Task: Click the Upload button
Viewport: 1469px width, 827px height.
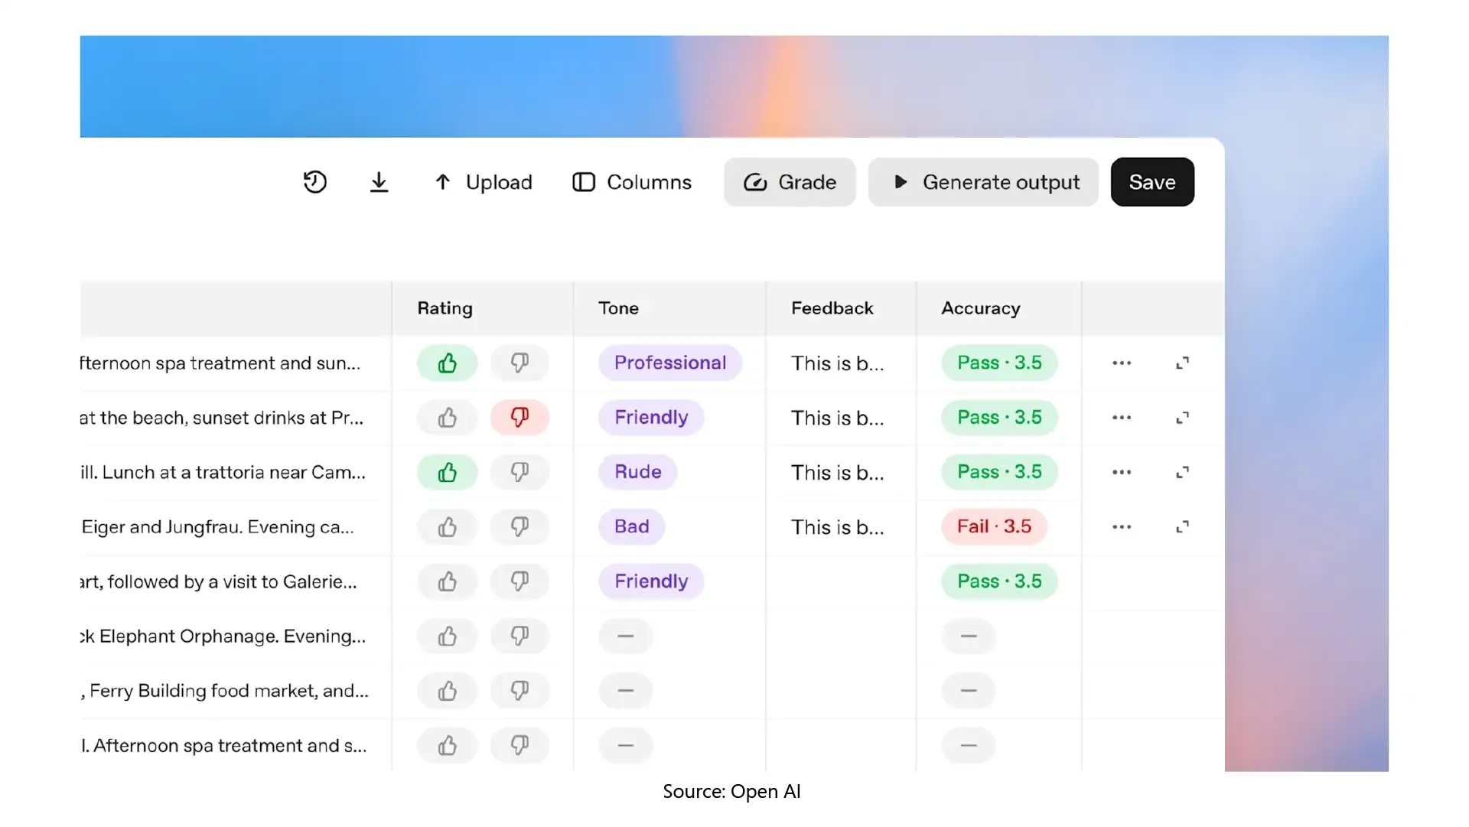Action: tap(484, 182)
